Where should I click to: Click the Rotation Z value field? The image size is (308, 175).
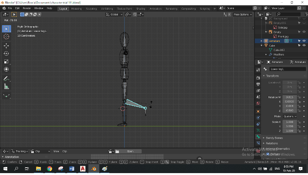290,111
